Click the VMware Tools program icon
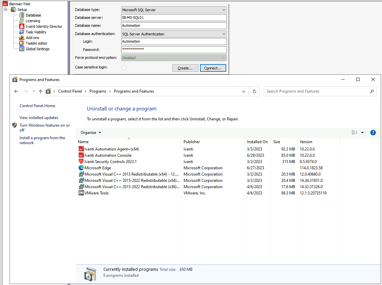Image resolution: width=382 pixels, height=285 pixels. point(81,193)
